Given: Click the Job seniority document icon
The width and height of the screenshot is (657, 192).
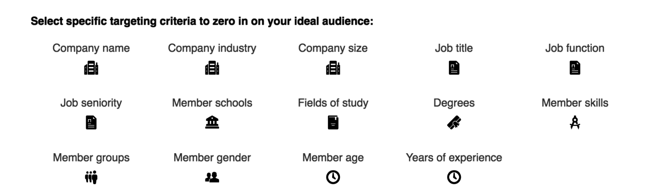Looking at the screenshot, I should 91,123.
